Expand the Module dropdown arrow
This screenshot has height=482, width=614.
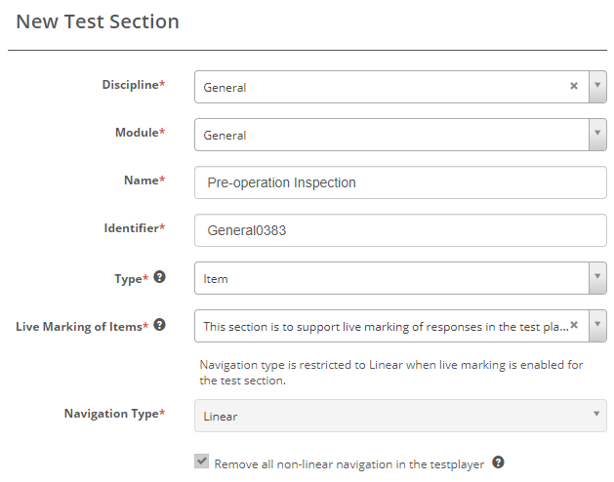coord(597,135)
